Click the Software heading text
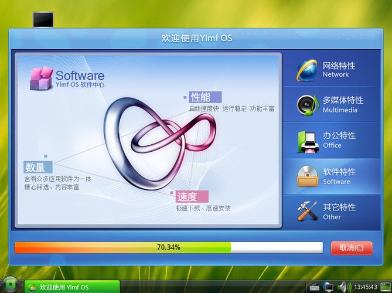392x293 pixels. click(80, 75)
